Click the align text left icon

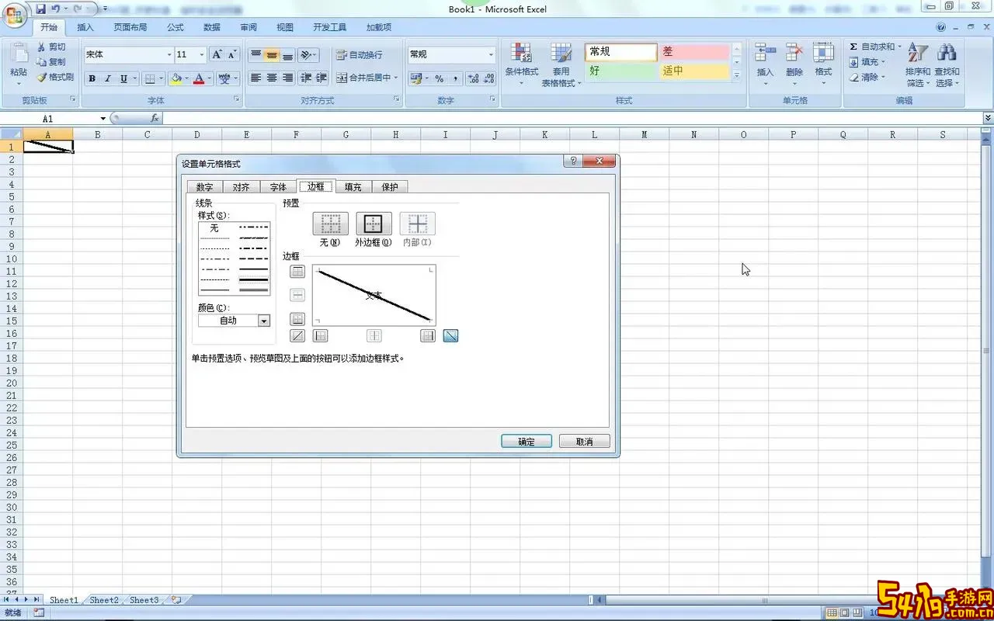[x=255, y=78]
